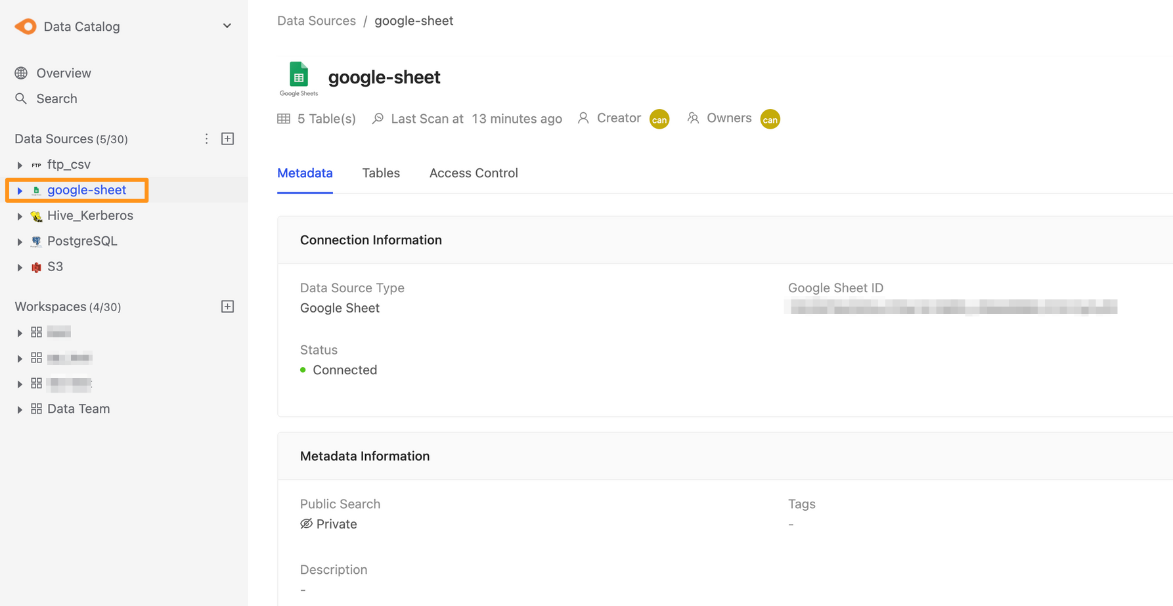Click the 5 Table(s) count
The image size is (1173, 606).
[326, 119]
